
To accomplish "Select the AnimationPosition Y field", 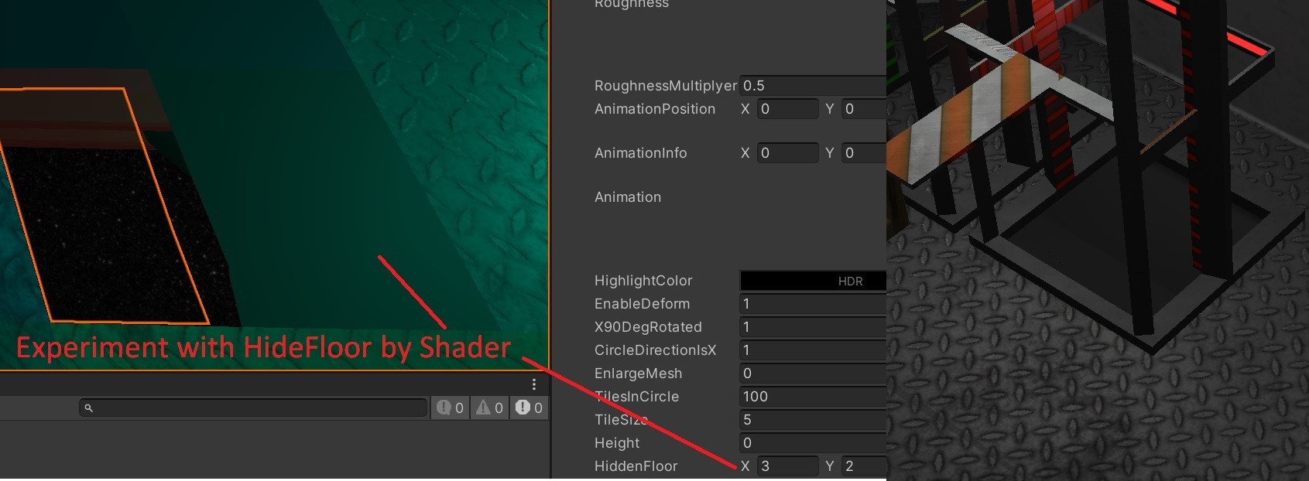I will coord(864,109).
